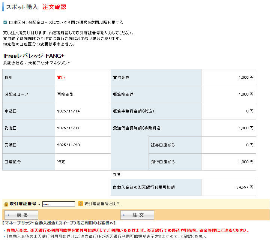Focus the 取引暗証番号 password input field
The height and width of the screenshot is (241, 272).
point(59,204)
